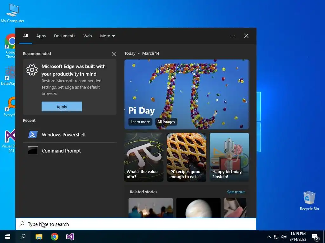Viewport: 325px width, 243px height.
Task: Close the search panel with X
Action: coord(246,36)
